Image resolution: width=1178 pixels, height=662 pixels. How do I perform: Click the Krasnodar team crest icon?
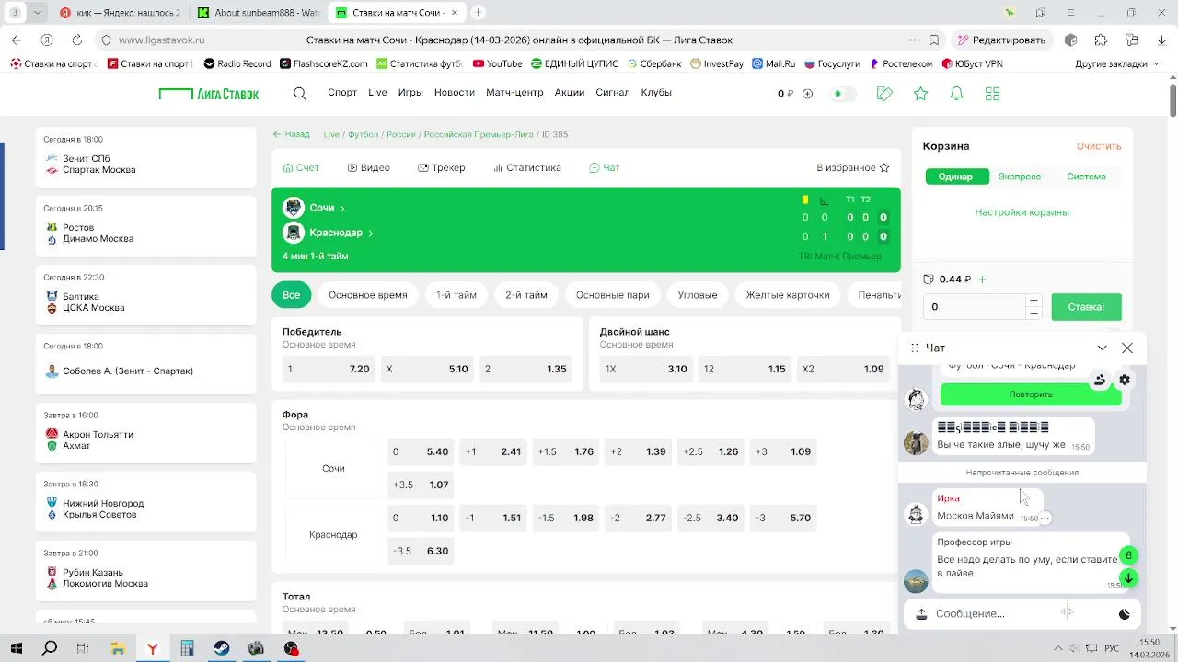pyautogui.click(x=293, y=233)
